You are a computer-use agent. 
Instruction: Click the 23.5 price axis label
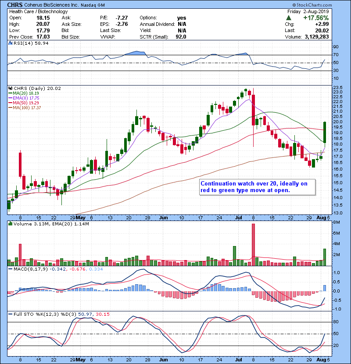click(338, 88)
